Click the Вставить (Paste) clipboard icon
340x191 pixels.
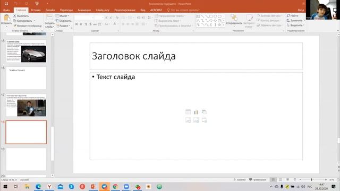click(x=6, y=18)
